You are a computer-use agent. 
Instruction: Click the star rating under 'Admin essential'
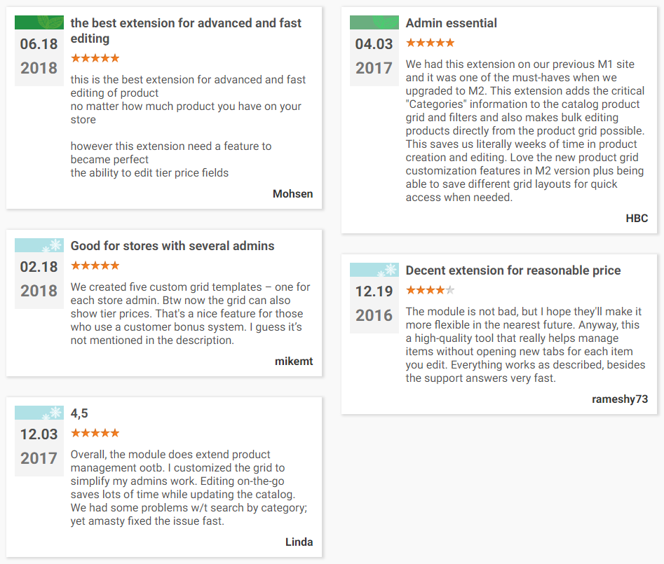point(430,43)
